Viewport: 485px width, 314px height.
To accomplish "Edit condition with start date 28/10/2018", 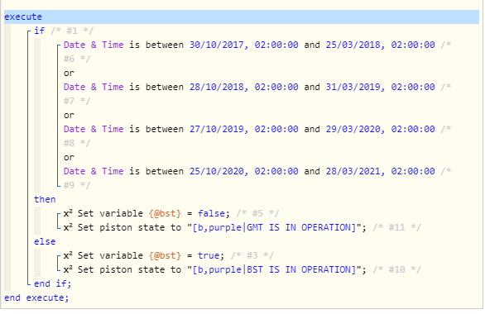I will [x=257, y=94].
